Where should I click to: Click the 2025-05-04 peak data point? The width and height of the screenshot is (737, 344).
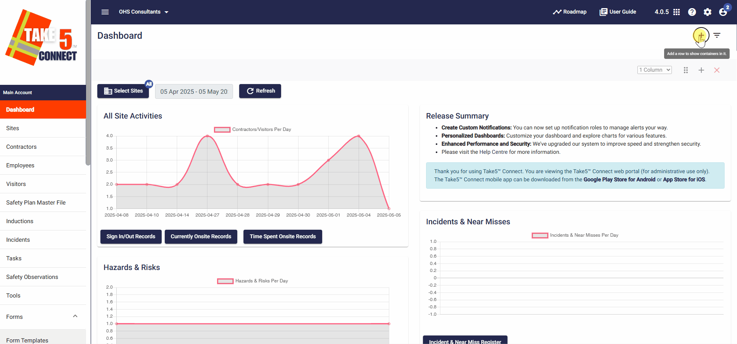[359, 136]
